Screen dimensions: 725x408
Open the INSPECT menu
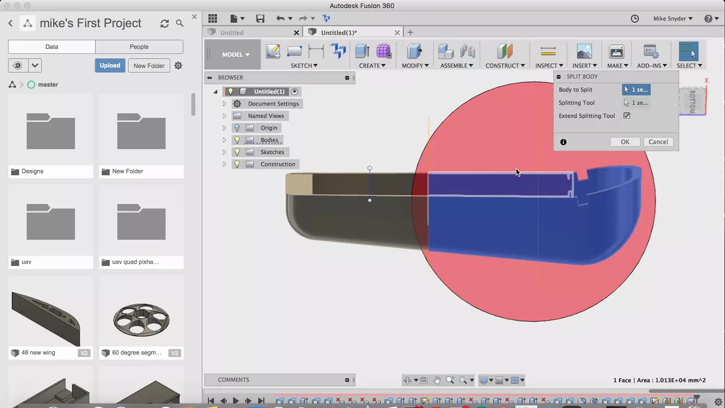549,66
